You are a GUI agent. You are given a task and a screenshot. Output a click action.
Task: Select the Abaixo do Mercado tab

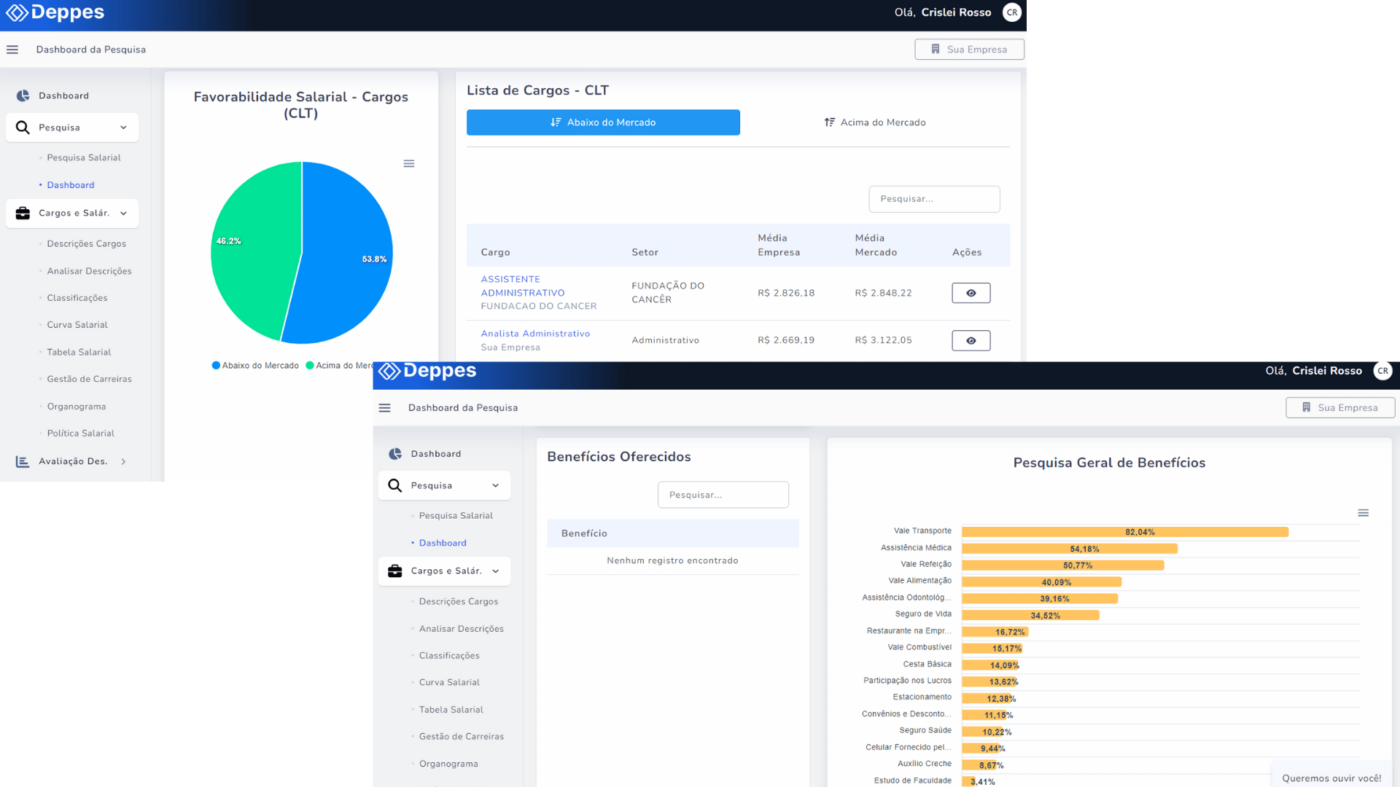tap(603, 122)
